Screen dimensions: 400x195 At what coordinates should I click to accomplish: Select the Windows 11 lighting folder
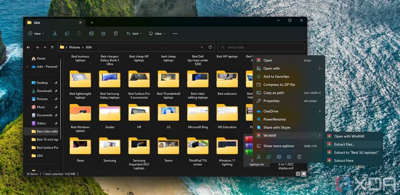pos(227,146)
